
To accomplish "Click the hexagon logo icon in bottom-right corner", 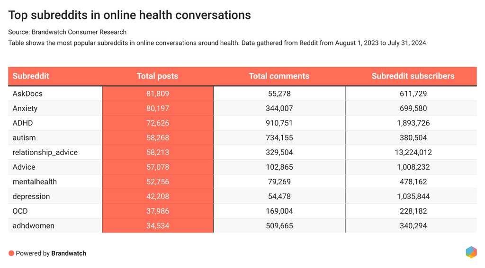I will tap(471, 252).
